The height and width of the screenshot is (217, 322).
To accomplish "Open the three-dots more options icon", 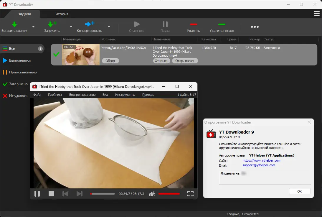I will click(x=255, y=27).
